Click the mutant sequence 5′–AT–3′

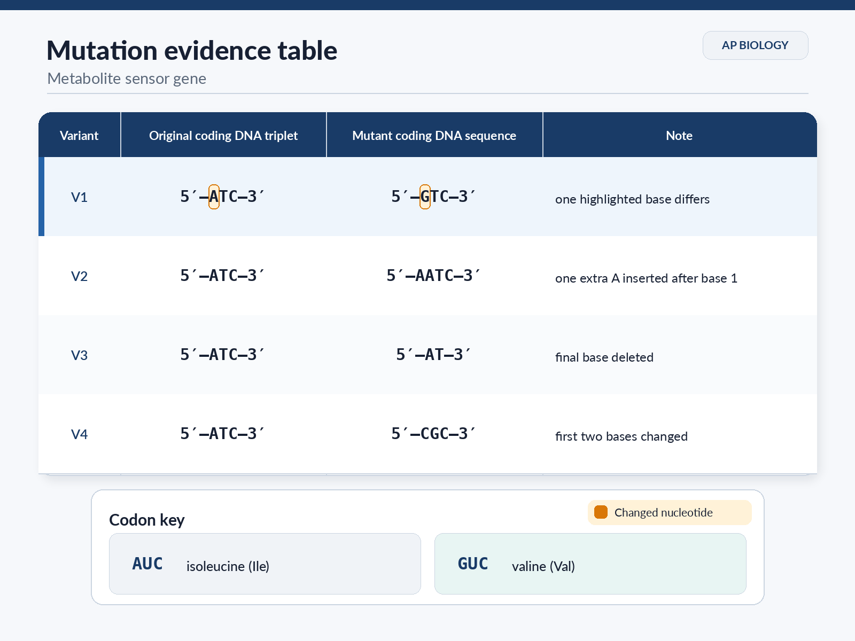pos(433,355)
